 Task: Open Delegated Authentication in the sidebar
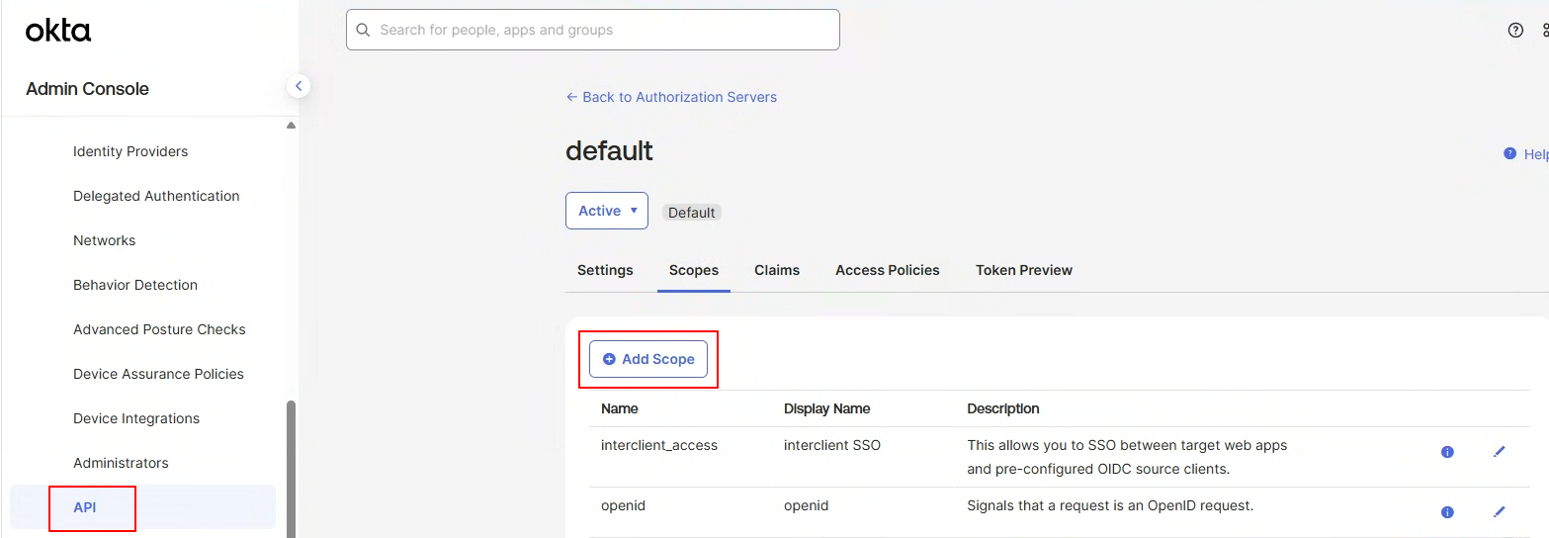(x=156, y=196)
